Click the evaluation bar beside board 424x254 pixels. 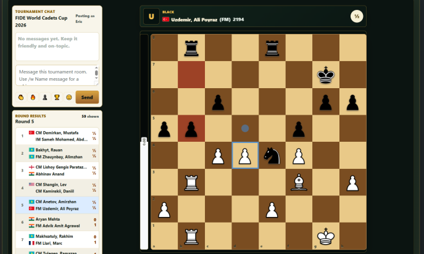pos(144,142)
